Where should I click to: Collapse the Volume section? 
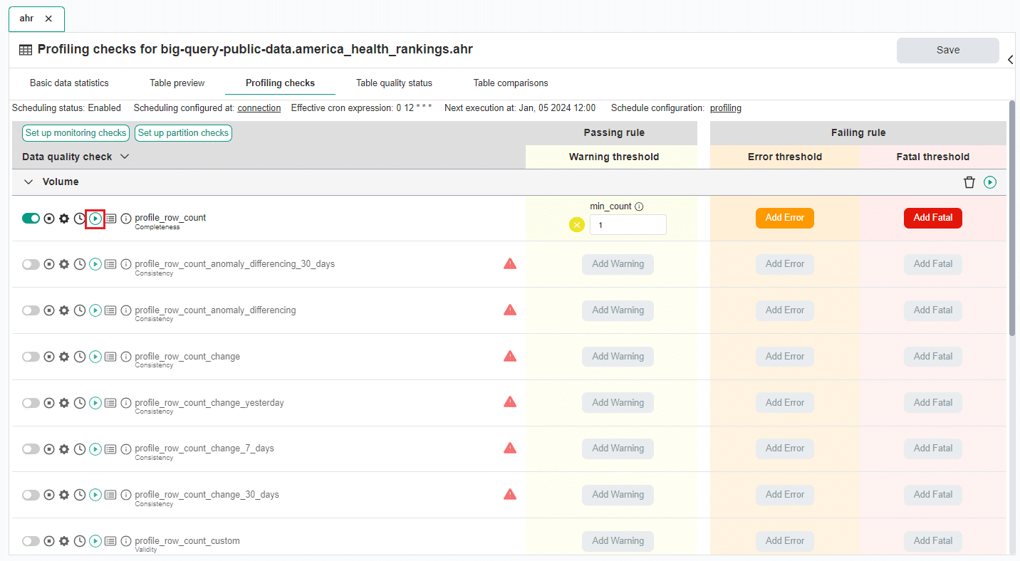tap(27, 182)
